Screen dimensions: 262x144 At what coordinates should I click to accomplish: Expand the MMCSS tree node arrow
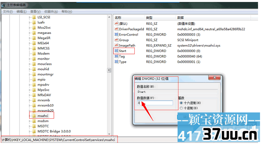(30, 49)
